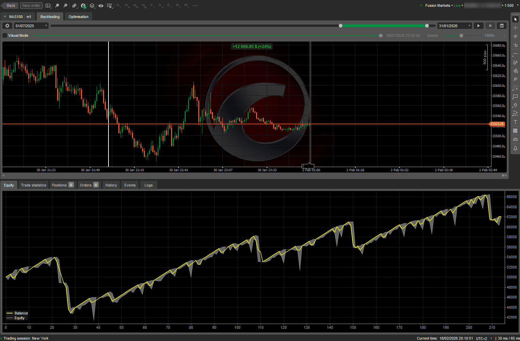Open the start date 01/07/2025 dropdown
The width and height of the screenshot is (520, 341).
(x=46, y=26)
